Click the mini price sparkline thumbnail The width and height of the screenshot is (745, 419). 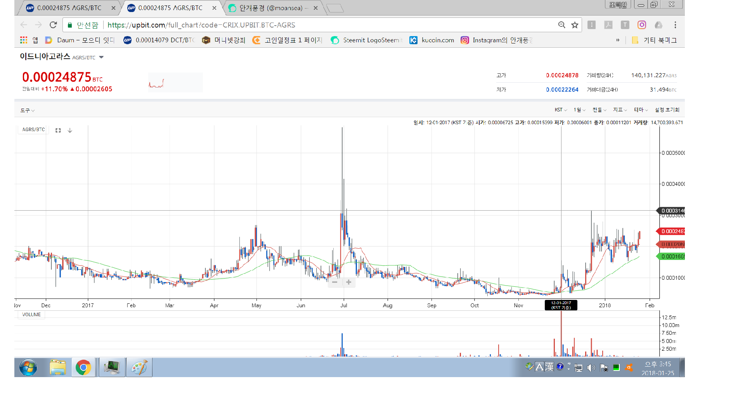coord(175,82)
